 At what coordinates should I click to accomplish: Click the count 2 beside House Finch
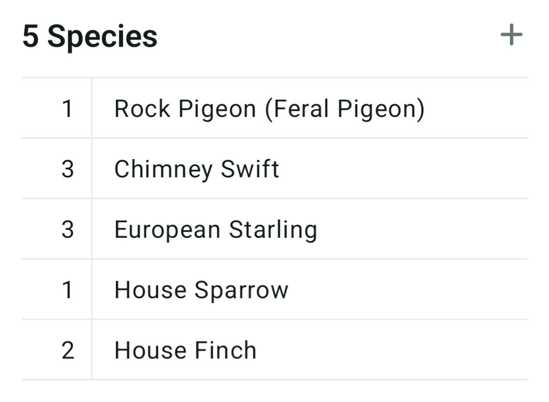68,351
